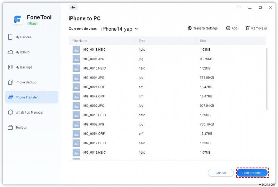Open My Devices in sidebar
278x187 pixels.
click(32, 37)
